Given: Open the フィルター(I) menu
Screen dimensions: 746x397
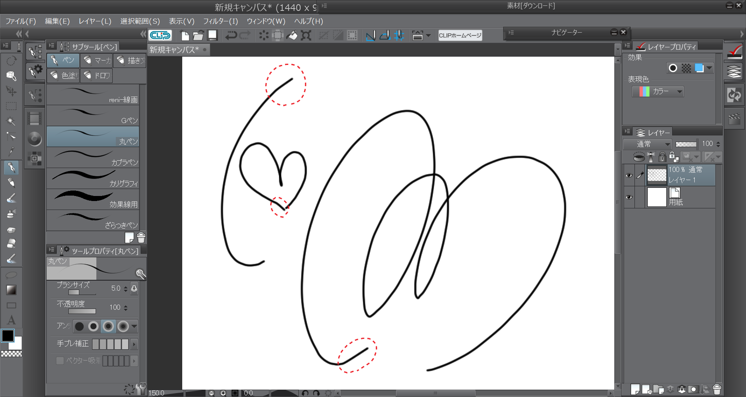Looking at the screenshot, I should click(x=220, y=21).
